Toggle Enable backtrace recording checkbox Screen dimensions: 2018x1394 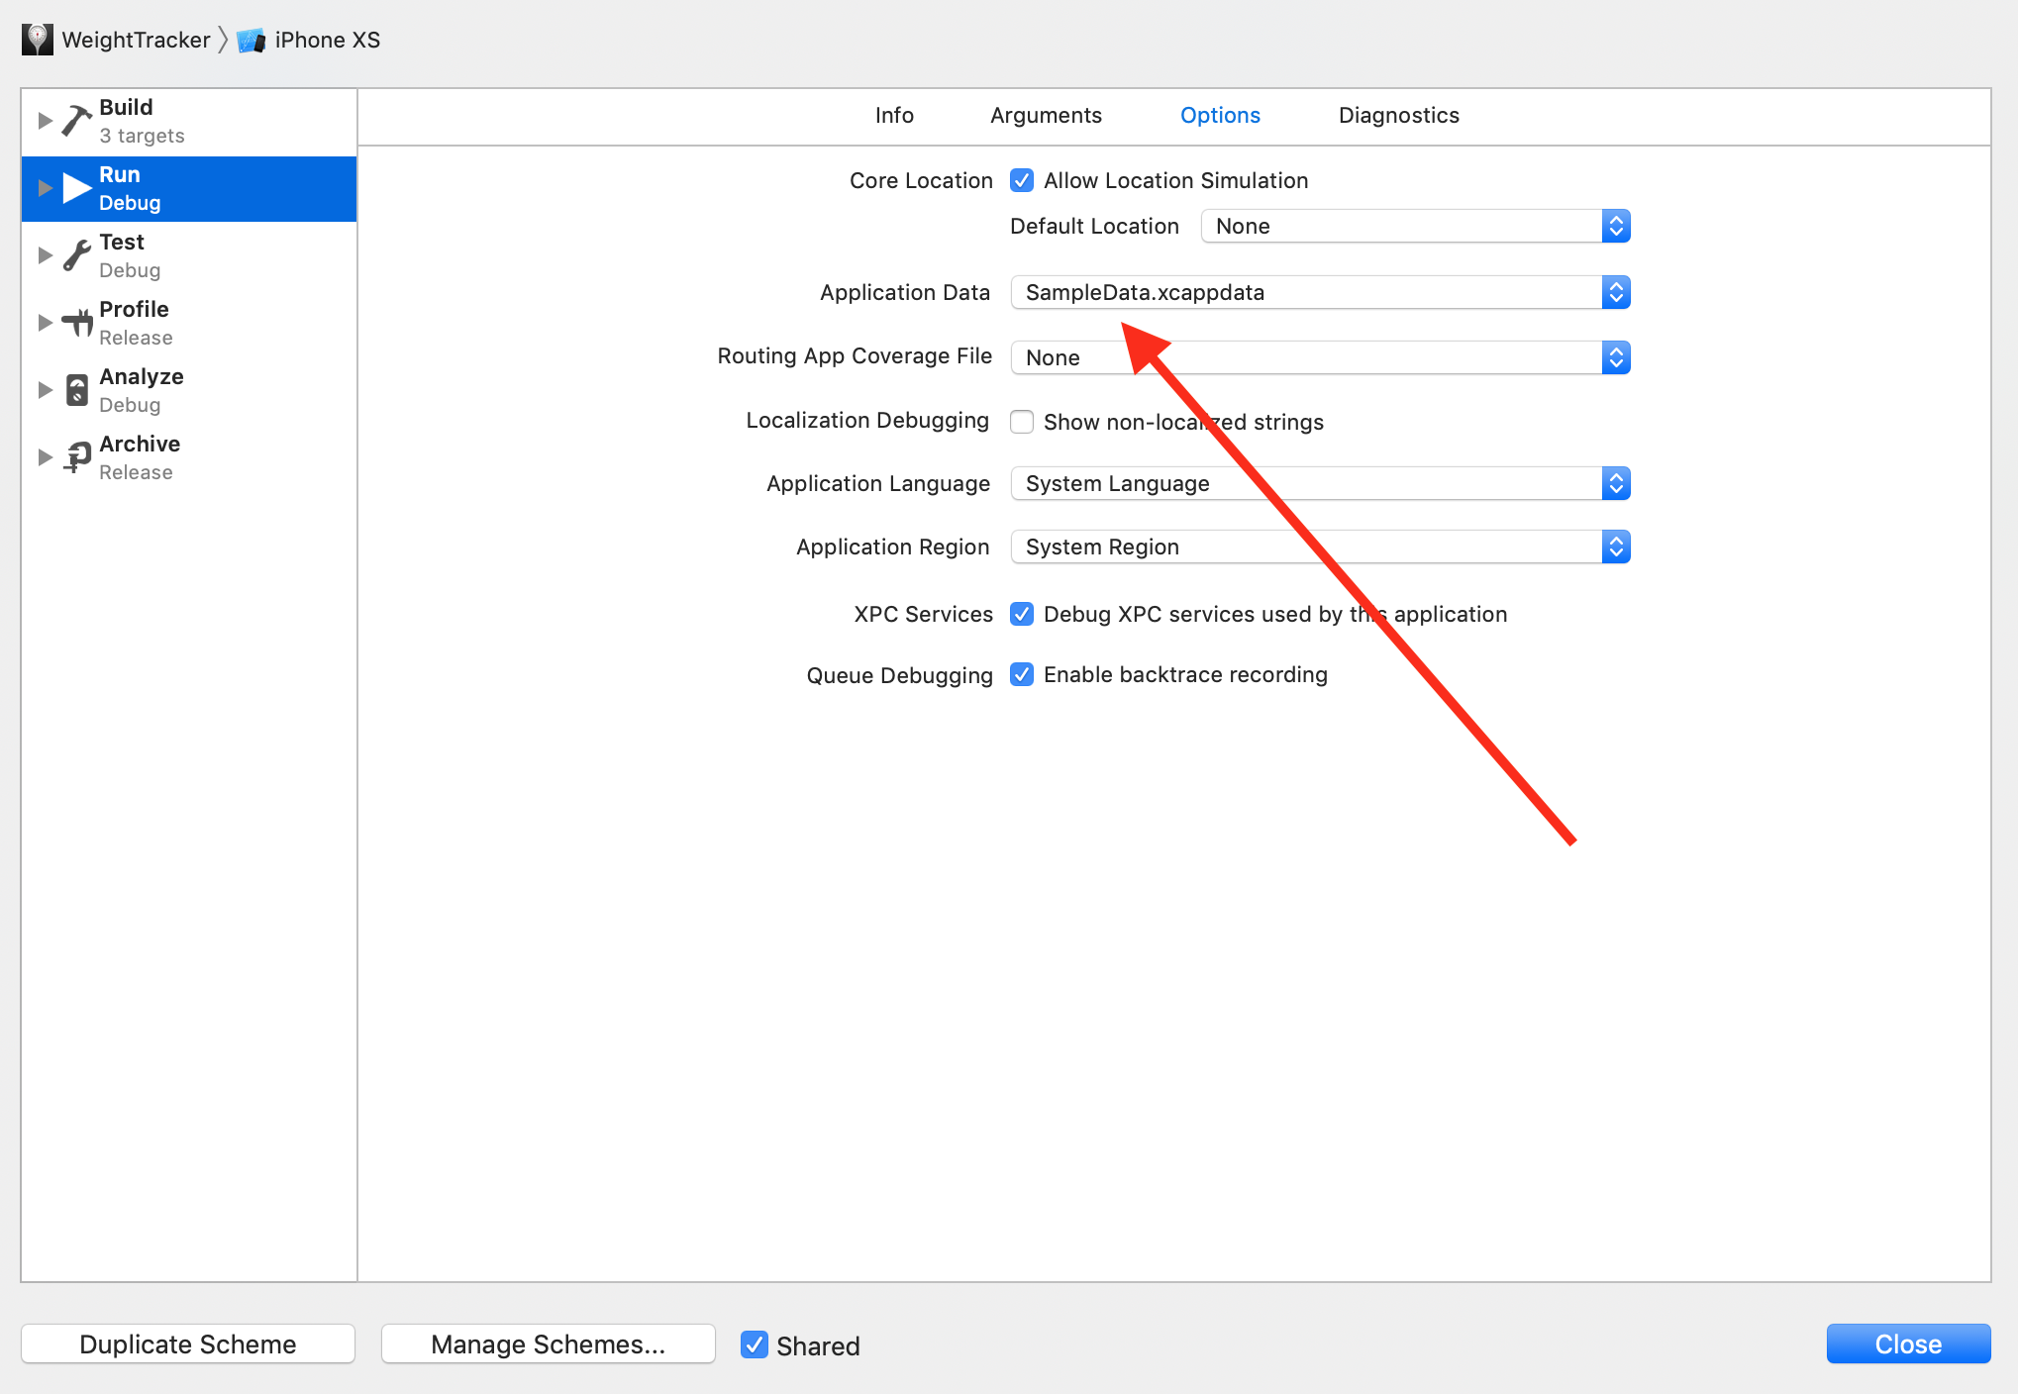coord(1022,674)
